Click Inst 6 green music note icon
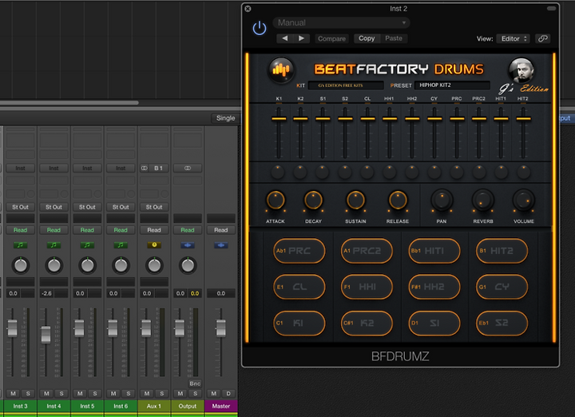Image resolution: width=575 pixels, height=417 pixels. click(121, 245)
